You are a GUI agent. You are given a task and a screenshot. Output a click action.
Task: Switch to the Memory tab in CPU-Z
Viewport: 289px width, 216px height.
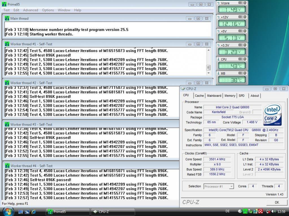pos(230,96)
